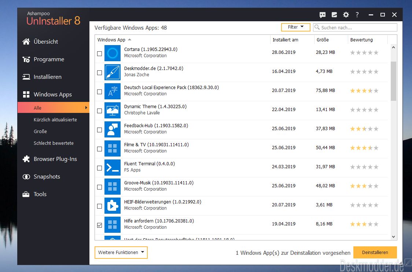The height and width of the screenshot is (272, 412).
Task: Click the Feedback-Hub app icon
Action: tap(113, 129)
